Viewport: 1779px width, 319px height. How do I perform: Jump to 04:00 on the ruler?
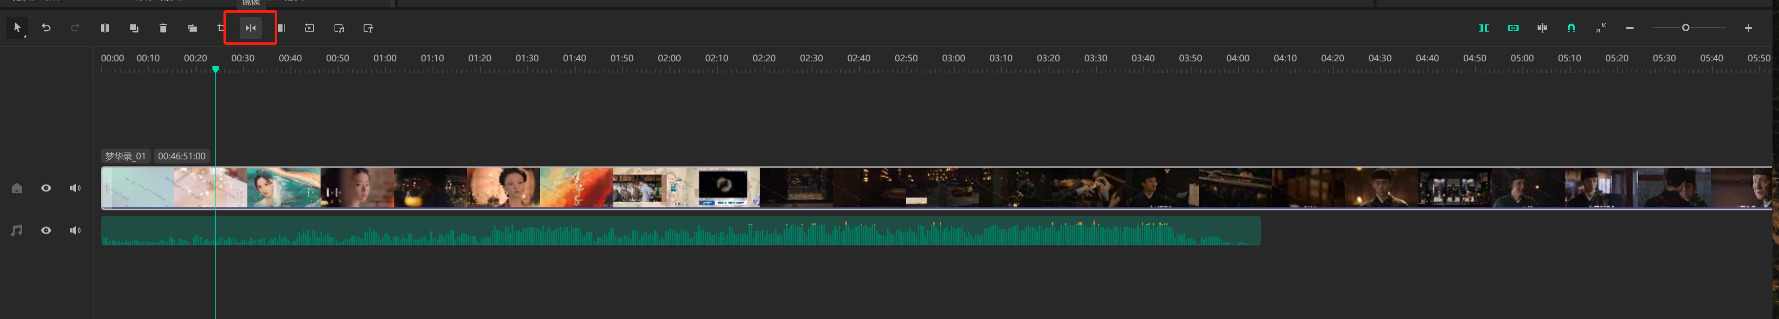(1237, 58)
